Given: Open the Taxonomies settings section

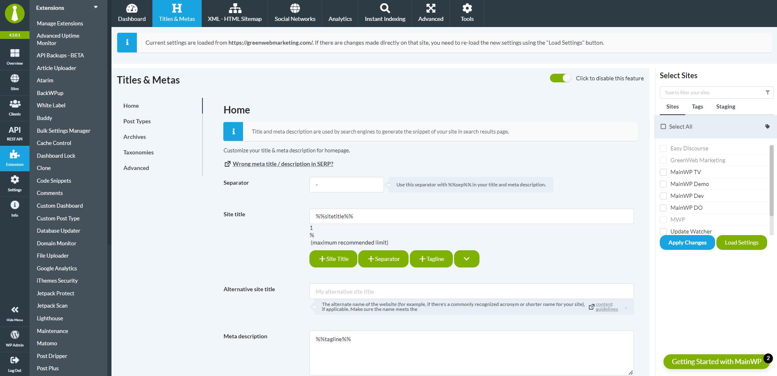Looking at the screenshot, I should pos(139,152).
